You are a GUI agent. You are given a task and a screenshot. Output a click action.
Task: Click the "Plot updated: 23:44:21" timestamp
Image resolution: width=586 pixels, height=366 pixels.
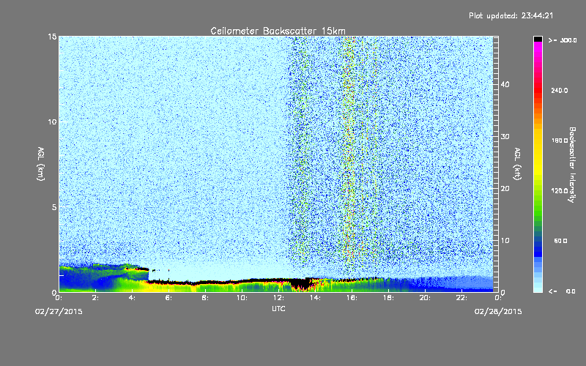pos(511,15)
